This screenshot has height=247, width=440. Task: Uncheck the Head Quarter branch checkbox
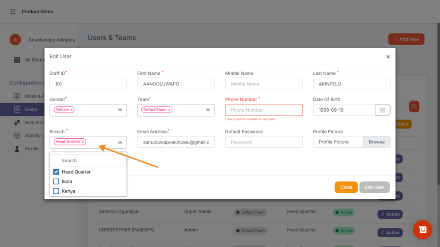coord(56,172)
